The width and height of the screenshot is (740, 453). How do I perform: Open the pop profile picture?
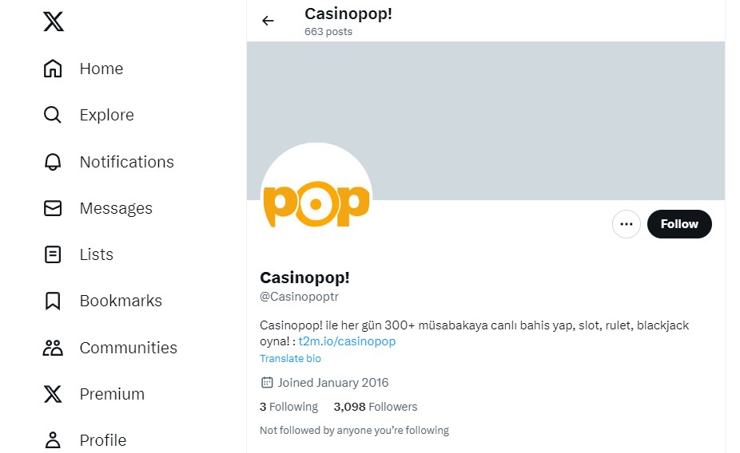click(316, 199)
